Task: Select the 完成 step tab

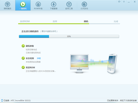Action: (x=116, y=21)
